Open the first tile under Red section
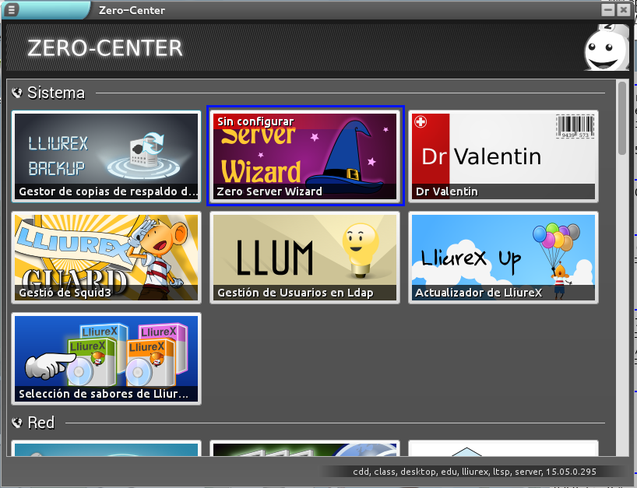The width and height of the screenshot is (637, 488). tap(107, 448)
